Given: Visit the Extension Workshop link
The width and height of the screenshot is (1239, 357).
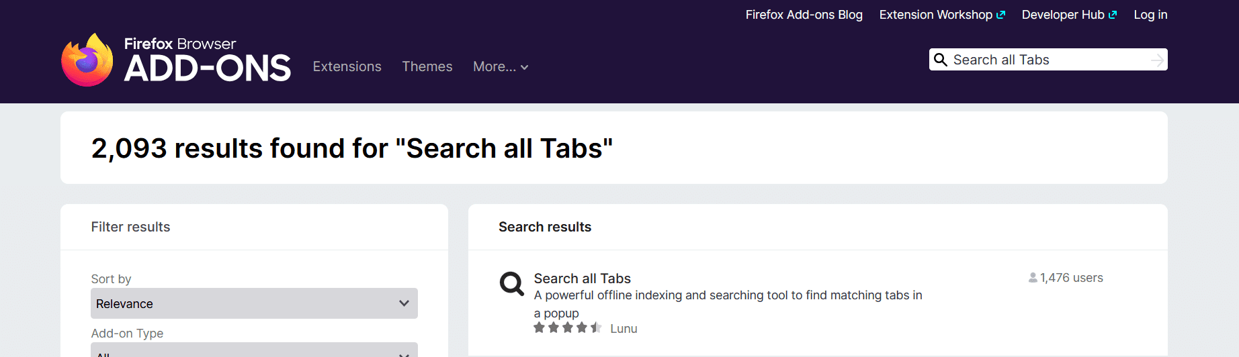Looking at the screenshot, I should (x=935, y=15).
